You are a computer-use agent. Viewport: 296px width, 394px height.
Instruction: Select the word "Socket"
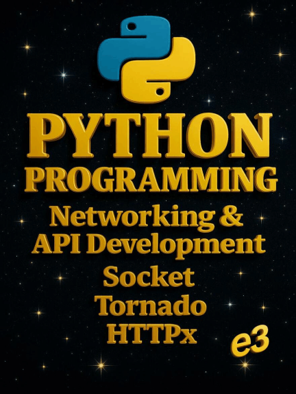[149, 277]
